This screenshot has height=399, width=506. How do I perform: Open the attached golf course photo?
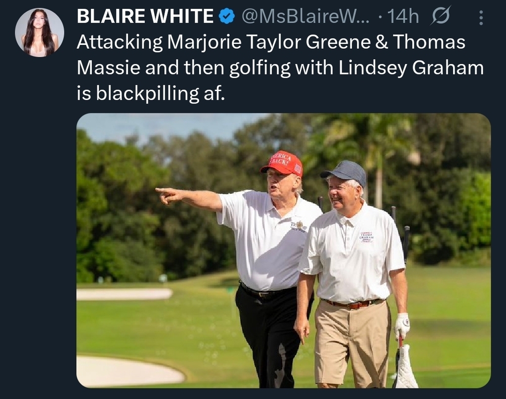[283, 251]
